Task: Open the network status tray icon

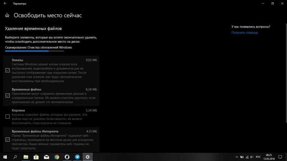Action: coord(247,157)
